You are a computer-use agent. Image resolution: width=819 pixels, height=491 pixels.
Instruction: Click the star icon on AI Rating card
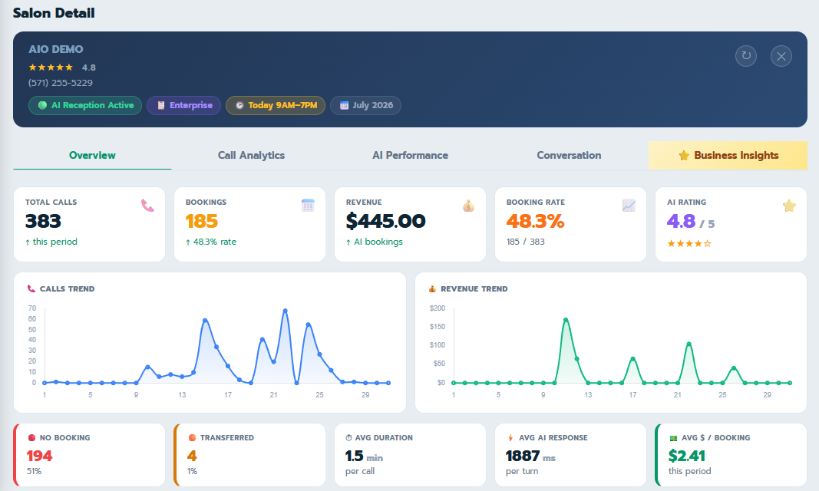click(x=789, y=206)
